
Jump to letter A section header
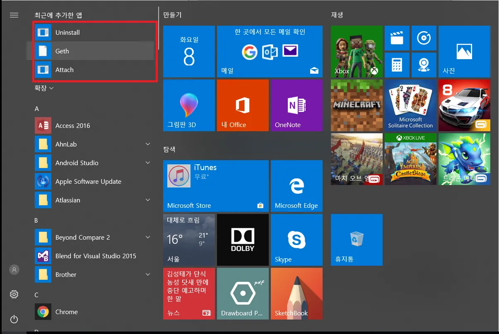tap(36, 109)
